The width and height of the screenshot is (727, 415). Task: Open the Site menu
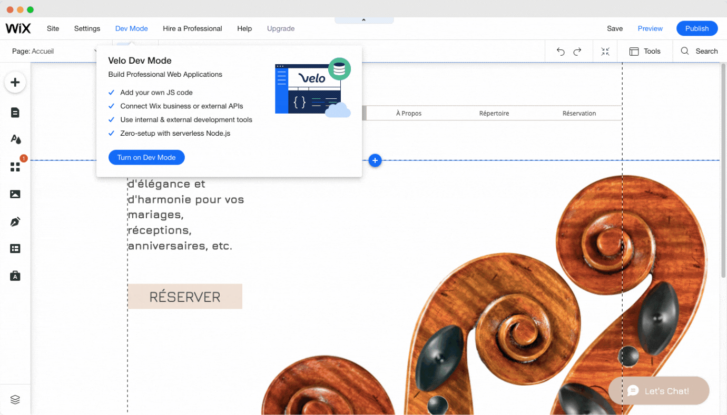53,28
